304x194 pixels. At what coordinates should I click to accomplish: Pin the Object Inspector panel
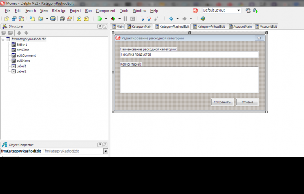100,145
